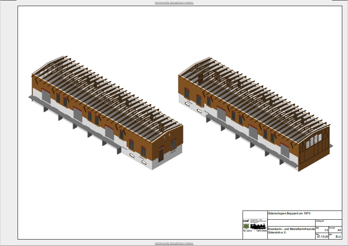
Task: Click the date '07.10.20'
Action: click(x=322, y=236)
